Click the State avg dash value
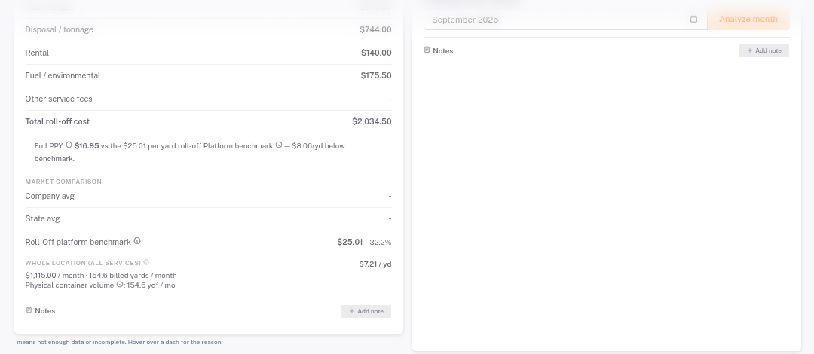 click(390, 218)
